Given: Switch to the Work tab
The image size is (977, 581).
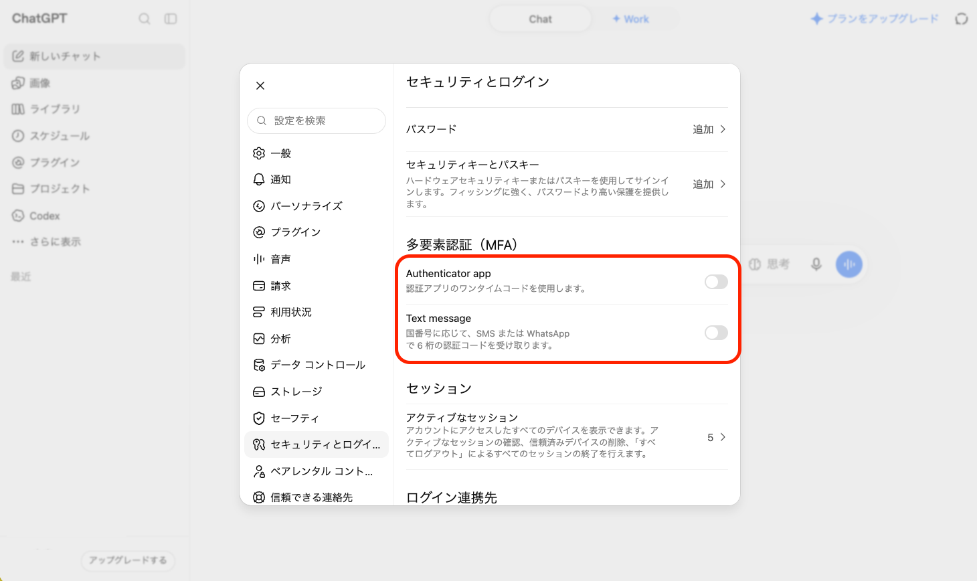Looking at the screenshot, I should tap(630, 19).
